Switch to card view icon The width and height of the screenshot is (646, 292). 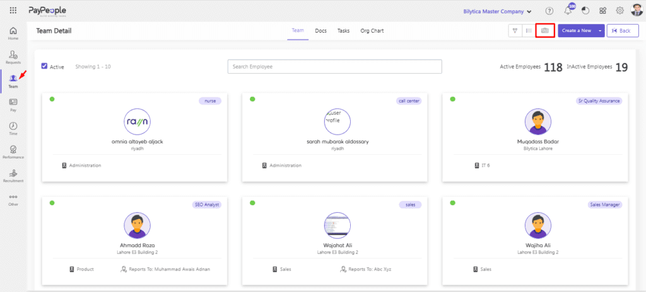[x=545, y=31]
